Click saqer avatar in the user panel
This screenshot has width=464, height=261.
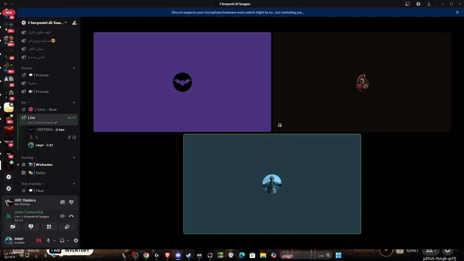(x=9, y=240)
